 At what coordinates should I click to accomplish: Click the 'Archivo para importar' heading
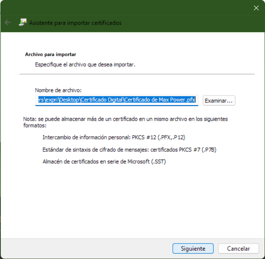coord(50,54)
